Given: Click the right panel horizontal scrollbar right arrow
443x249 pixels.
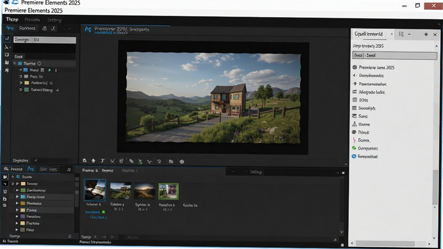Looking at the screenshot, I should click(429, 243).
